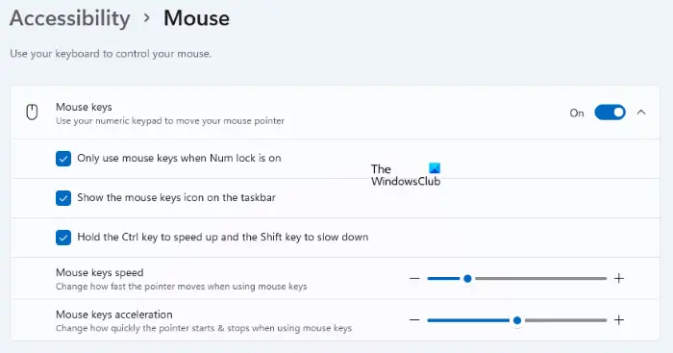This screenshot has height=353, width=673.
Task: Go back to Accessibility via the breadcrumb
Action: tap(70, 18)
